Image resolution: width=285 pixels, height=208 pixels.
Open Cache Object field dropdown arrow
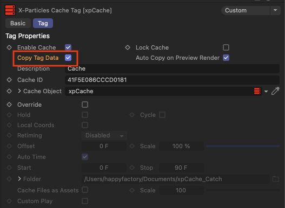pos(266,91)
